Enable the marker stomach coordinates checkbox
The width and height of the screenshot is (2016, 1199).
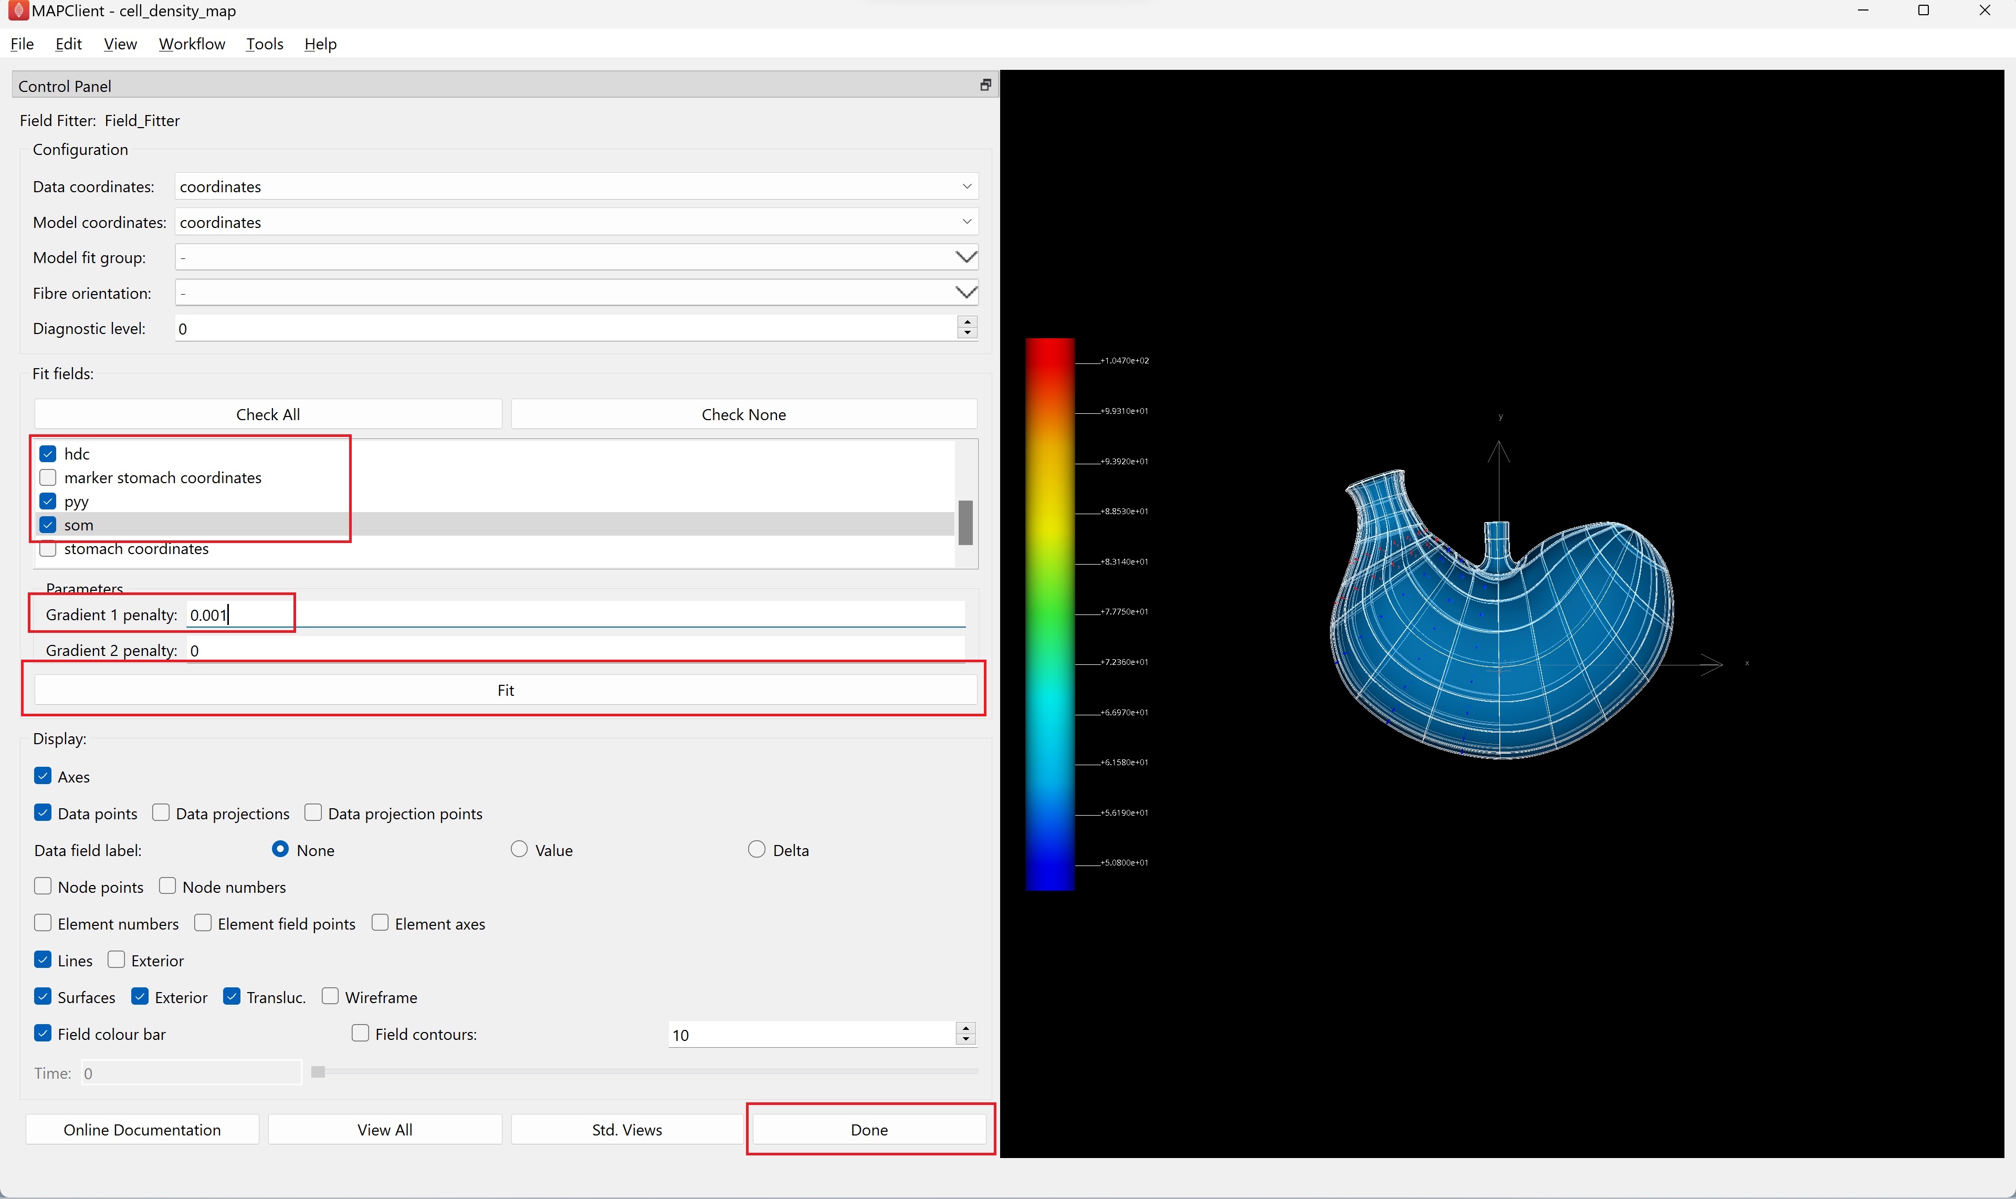[x=47, y=477]
